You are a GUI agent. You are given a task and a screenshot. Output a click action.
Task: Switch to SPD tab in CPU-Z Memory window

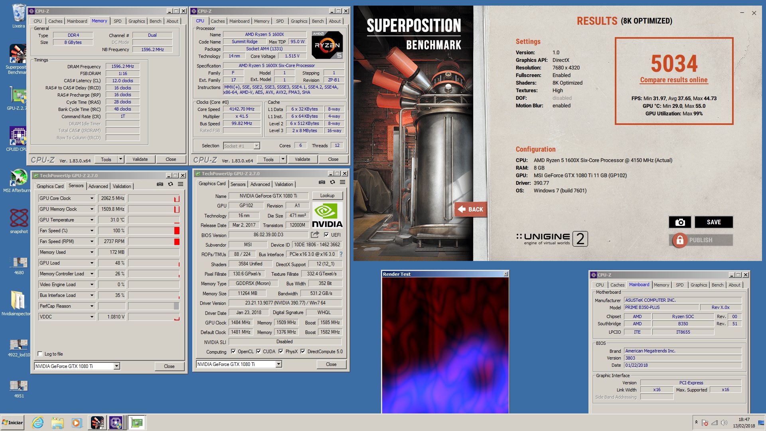(x=117, y=21)
